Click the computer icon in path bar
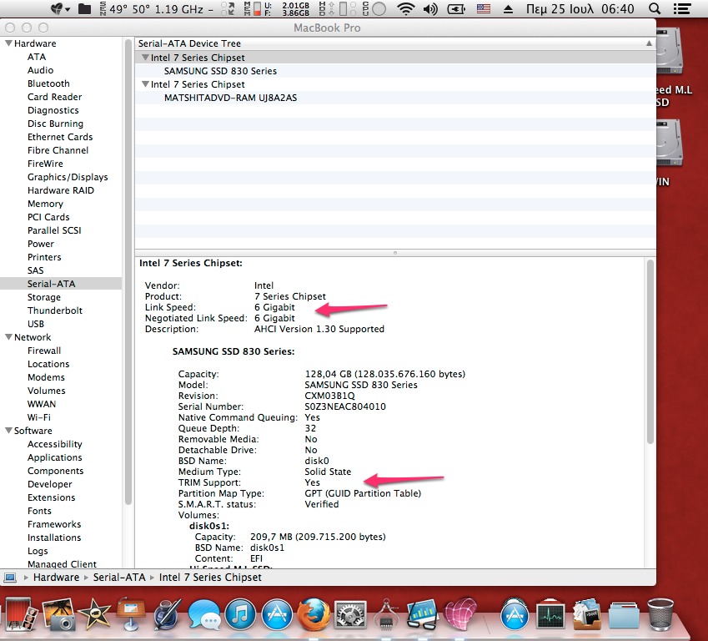 point(10,578)
